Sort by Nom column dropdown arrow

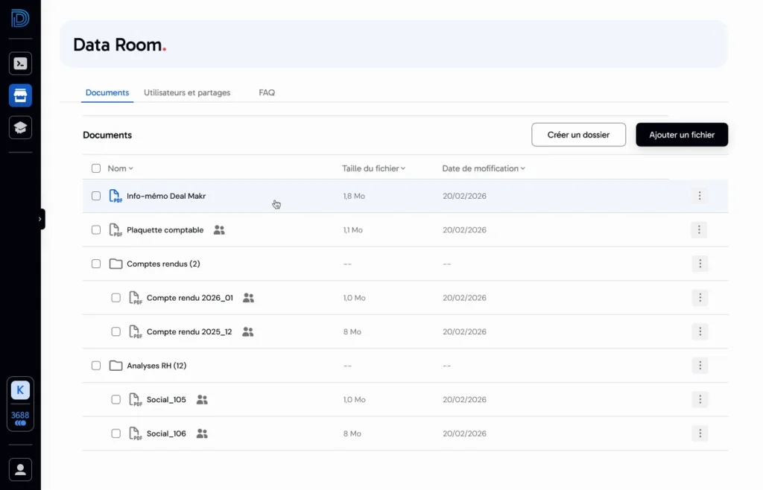[131, 169]
